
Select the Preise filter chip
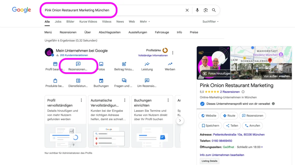pyautogui.click(x=194, y=32)
